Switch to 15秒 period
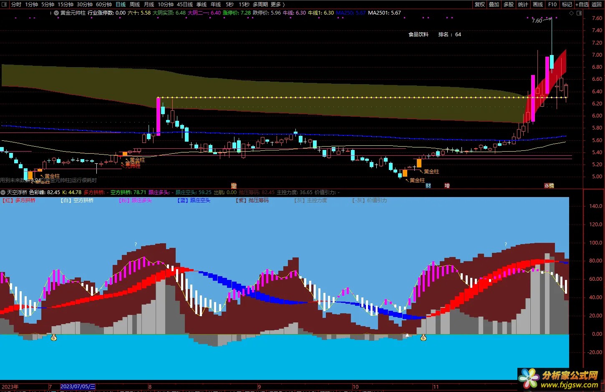This screenshot has width=605, height=392. [x=244, y=4]
